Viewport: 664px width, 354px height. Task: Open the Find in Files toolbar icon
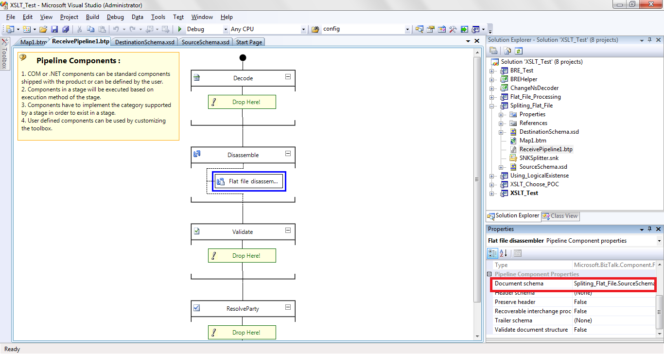coord(419,29)
